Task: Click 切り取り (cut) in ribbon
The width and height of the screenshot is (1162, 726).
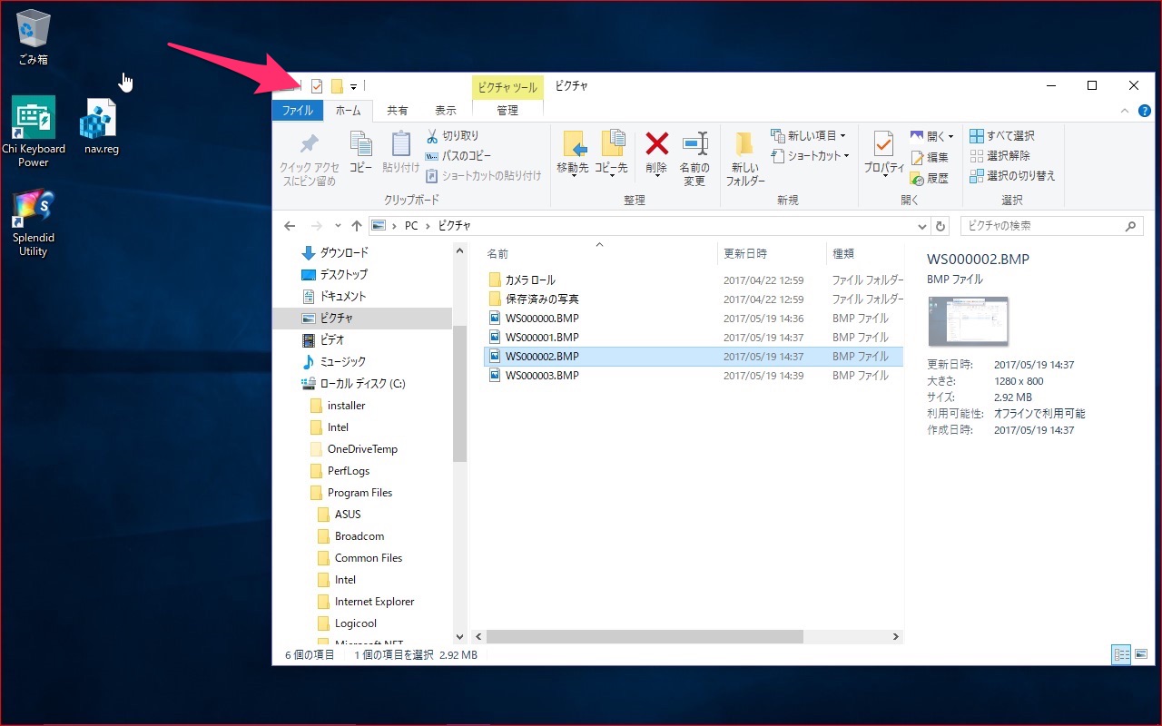Action: tap(452, 135)
